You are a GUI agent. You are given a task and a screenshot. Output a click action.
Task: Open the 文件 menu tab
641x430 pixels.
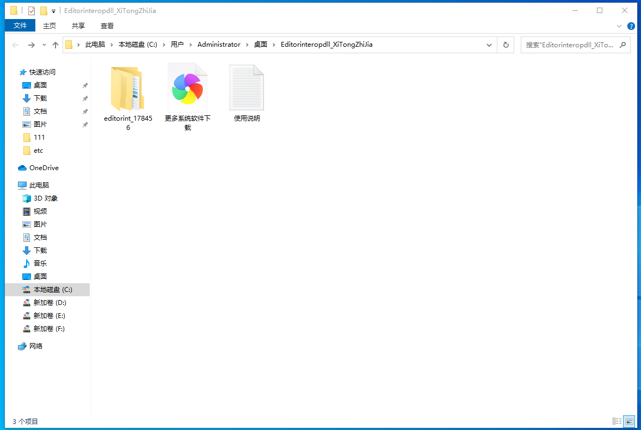pyautogui.click(x=20, y=26)
